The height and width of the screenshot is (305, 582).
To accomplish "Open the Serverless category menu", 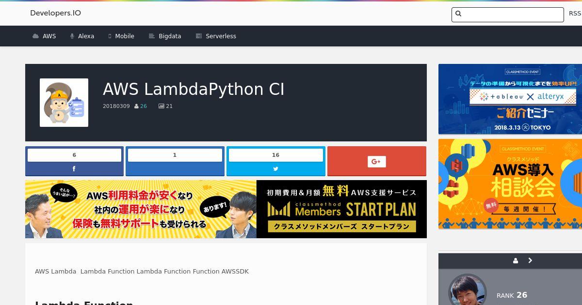I will pos(216,36).
